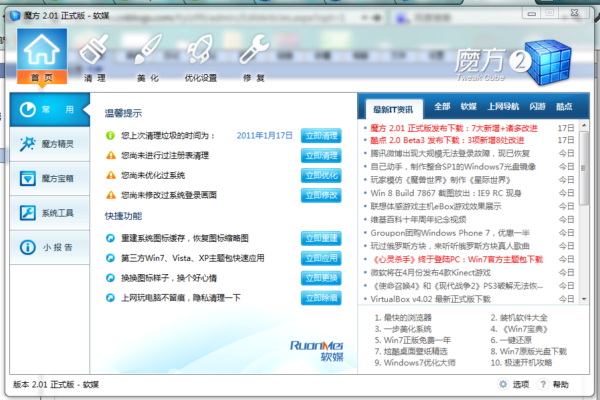600x400 pixels.
Task: Open 小报告 in the sidebar
Action: (50, 247)
